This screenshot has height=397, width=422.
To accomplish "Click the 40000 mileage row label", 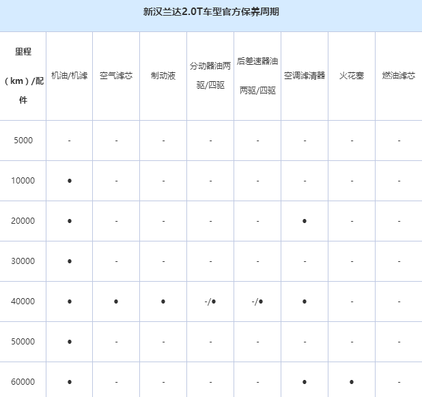I will coord(23,302).
